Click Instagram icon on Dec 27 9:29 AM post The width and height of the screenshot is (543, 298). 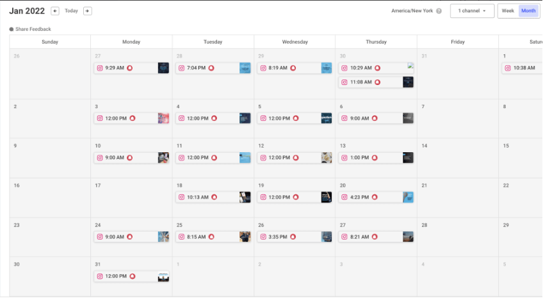pos(100,68)
